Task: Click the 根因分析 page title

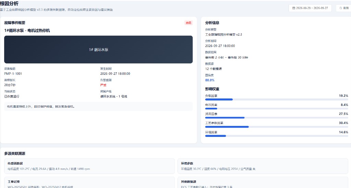Action: [9, 3]
